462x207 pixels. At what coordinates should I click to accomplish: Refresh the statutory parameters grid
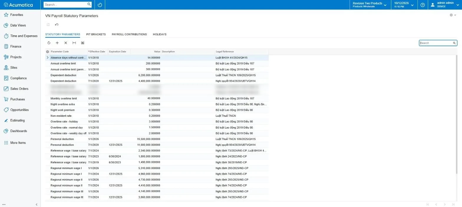pos(49,43)
